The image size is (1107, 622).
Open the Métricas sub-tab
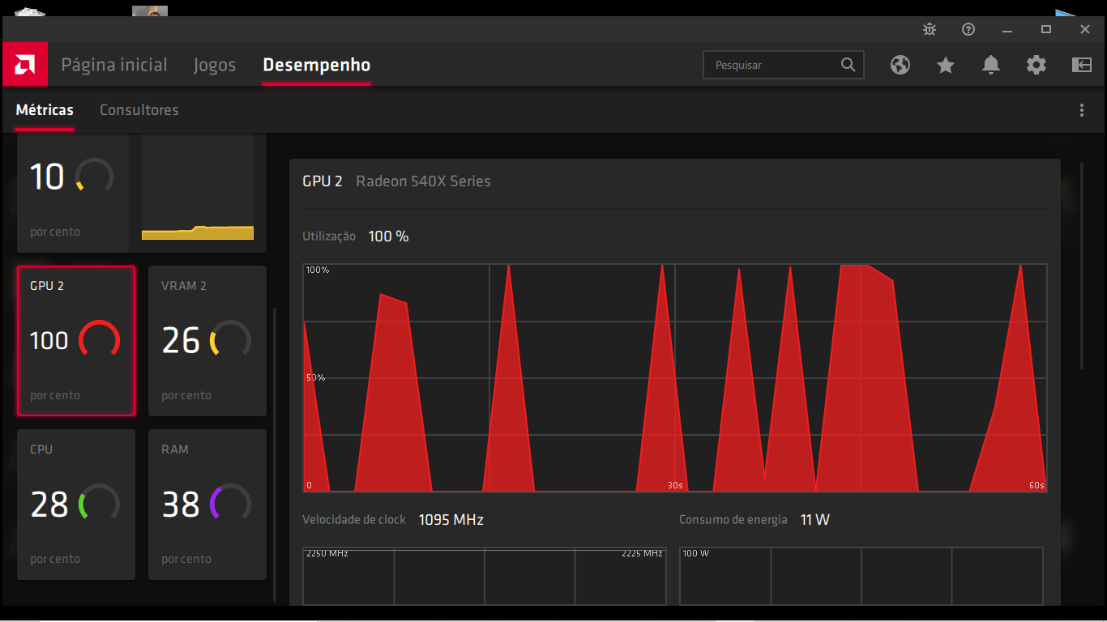[x=45, y=110]
